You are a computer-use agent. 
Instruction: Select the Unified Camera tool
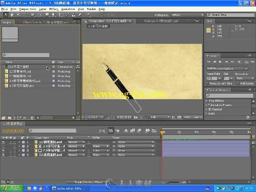point(32,15)
